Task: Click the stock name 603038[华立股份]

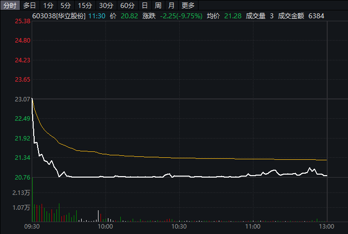Action: (x=58, y=16)
